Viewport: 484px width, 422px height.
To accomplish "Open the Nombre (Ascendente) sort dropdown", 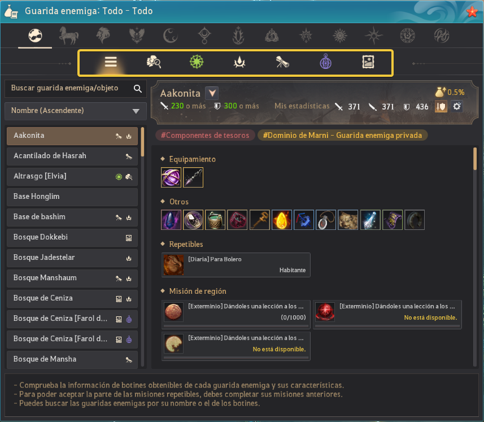I will [76, 111].
